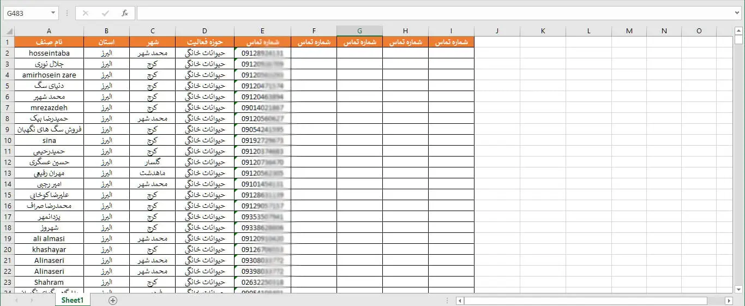Select column F header
The image size is (745, 306).
(314, 31)
